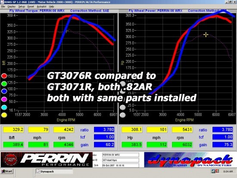Click the torque value 329.2 yellow field
The image size is (237, 178).
point(13,130)
